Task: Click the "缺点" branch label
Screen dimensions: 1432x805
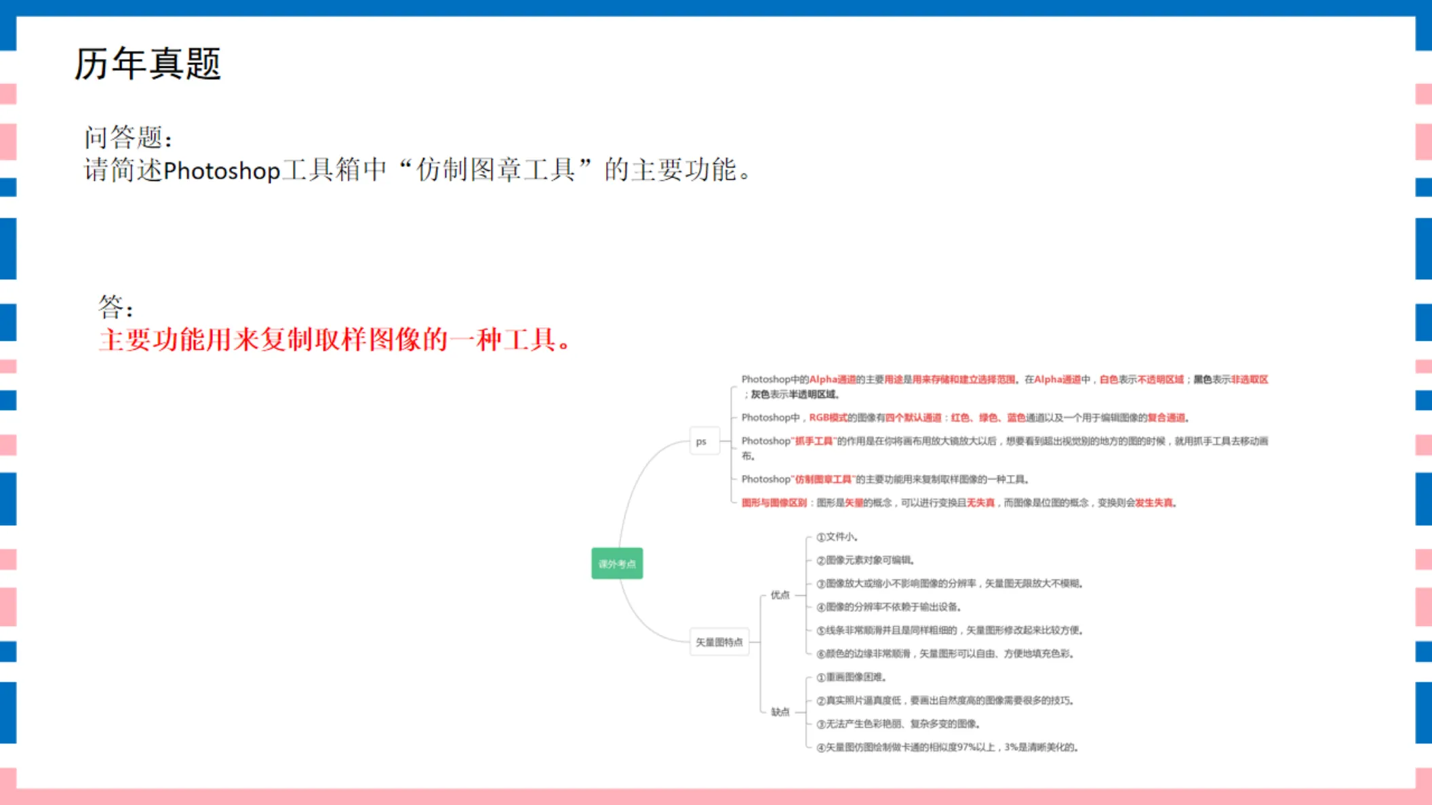Action: pyautogui.click(x=780, y=711)
